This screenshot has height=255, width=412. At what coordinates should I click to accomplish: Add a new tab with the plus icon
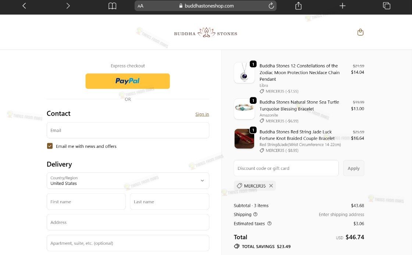[x=342, y=6]
